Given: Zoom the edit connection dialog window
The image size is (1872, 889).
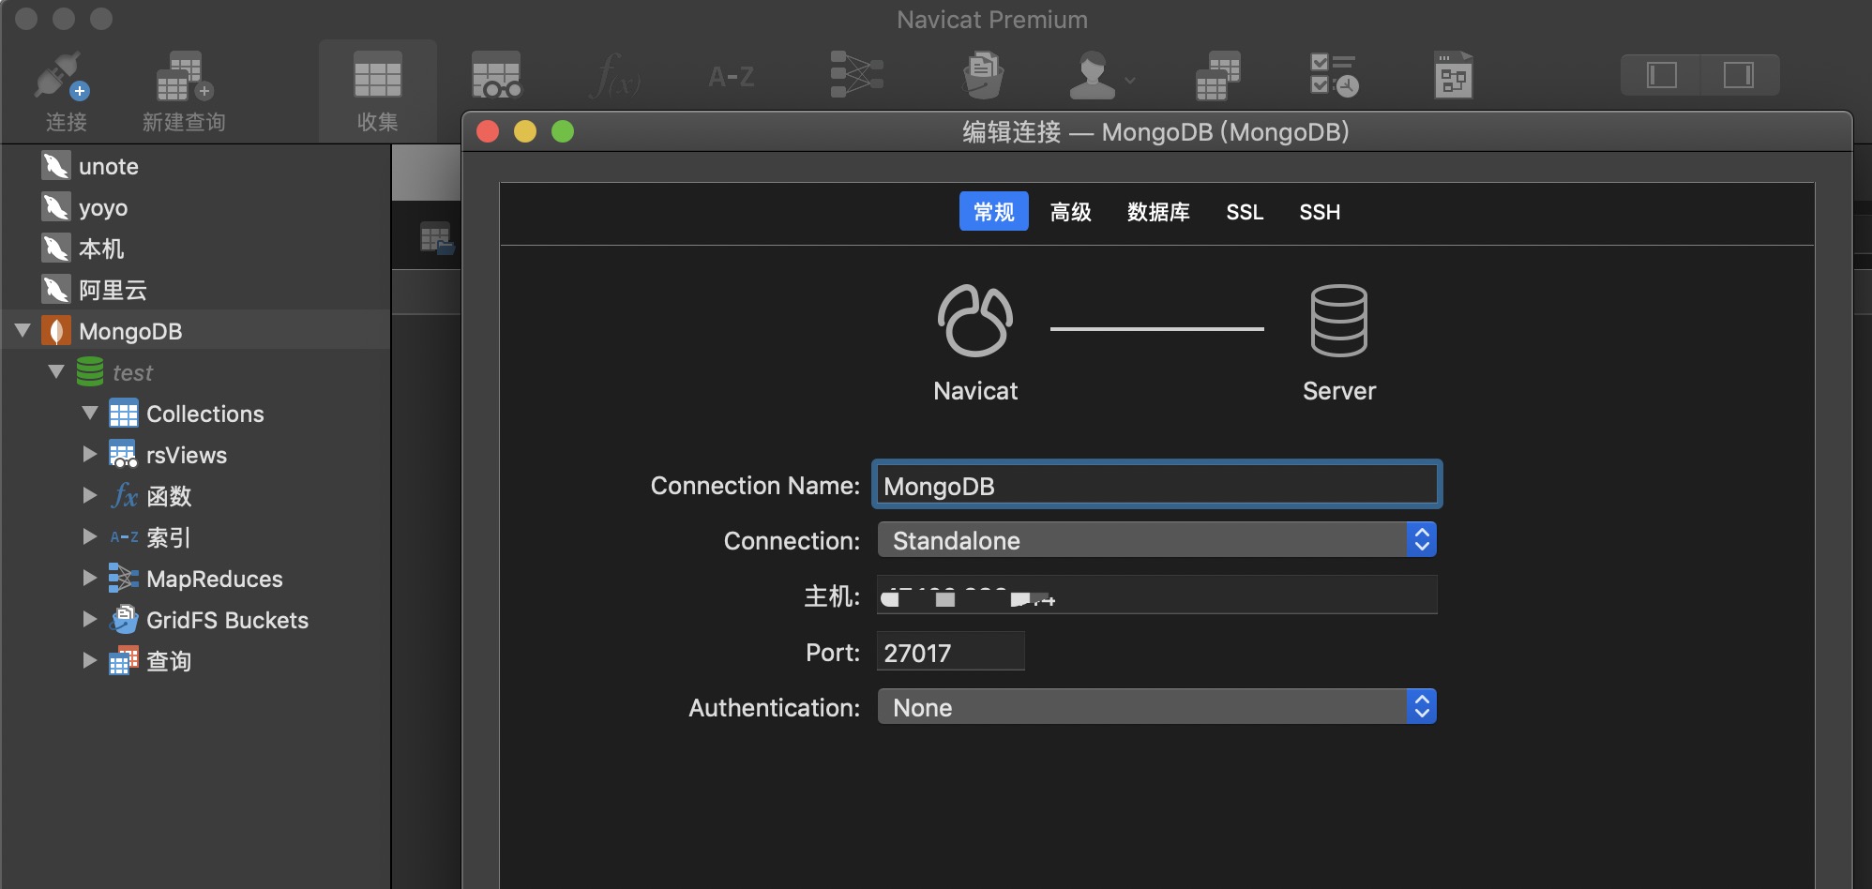Looking at the screenshot, I should (563, 131).
